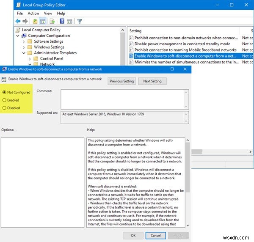Click the settings list horizontal scroll right arrow

(x=250, y=152)
